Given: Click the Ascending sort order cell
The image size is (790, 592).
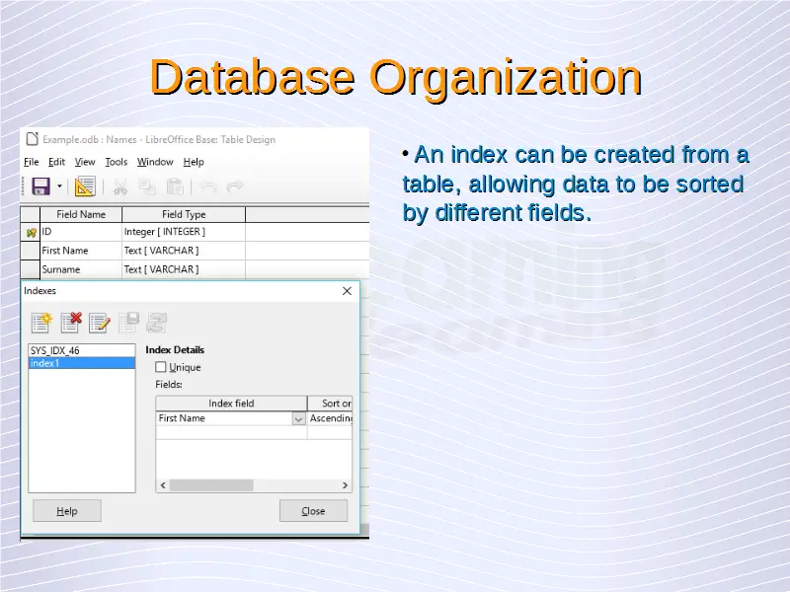Looking at the screenshot, I should (330, 418).
